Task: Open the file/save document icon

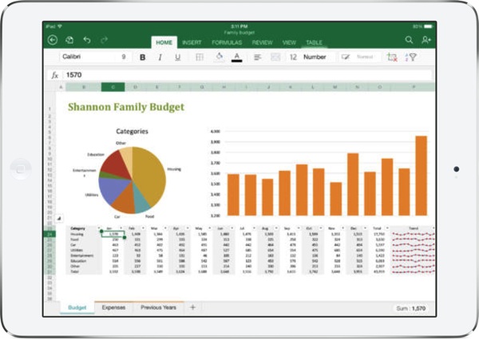Action: pos(69,40)
